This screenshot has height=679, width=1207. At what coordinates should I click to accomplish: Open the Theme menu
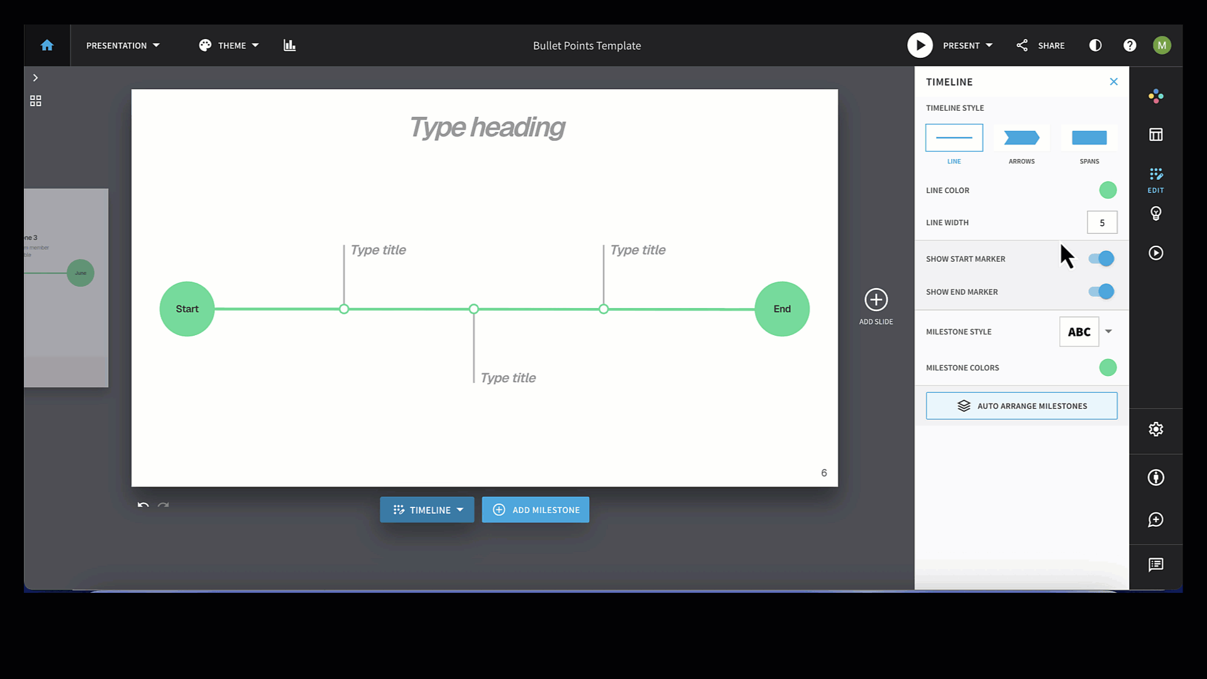pyautogui.click(x=229, y=45)
